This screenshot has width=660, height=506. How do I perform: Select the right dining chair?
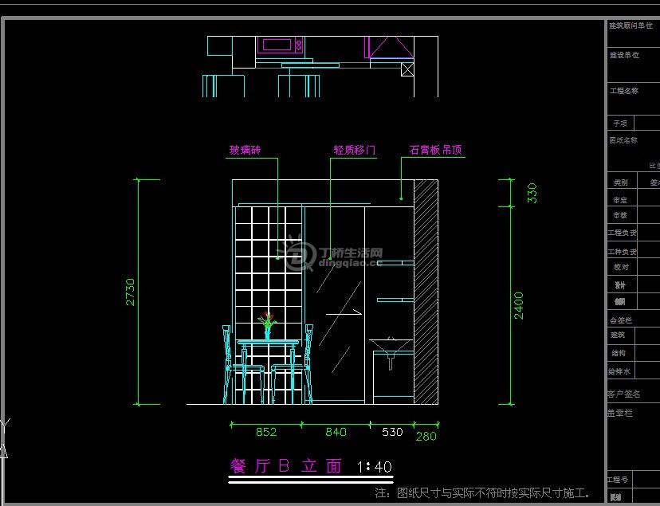293,368
